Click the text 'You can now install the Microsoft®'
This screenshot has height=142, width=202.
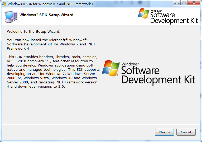click(x=37, y=40)
